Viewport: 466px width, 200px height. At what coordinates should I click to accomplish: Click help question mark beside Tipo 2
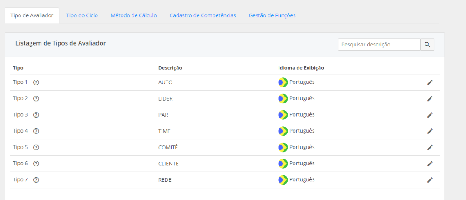point(36,98)
